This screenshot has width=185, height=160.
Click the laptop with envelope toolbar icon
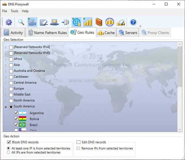pos(54,22)
